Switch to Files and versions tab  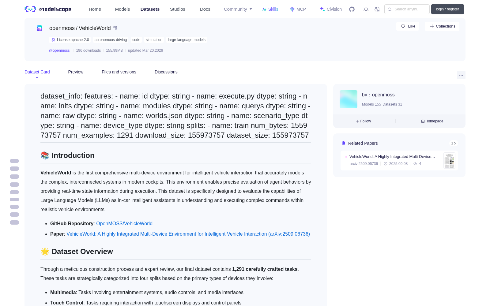click(x=119, y=72)
